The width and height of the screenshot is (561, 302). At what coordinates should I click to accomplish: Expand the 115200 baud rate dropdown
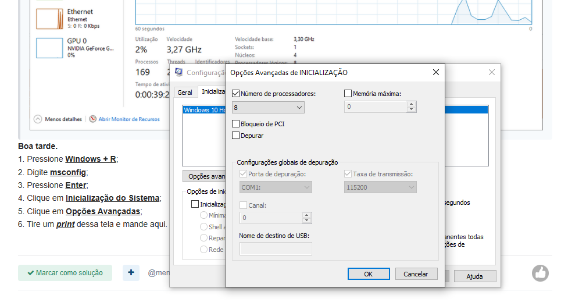380,187
